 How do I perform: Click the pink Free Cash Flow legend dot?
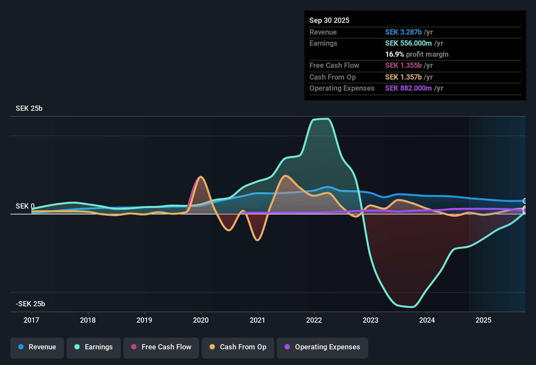(134, 347)
